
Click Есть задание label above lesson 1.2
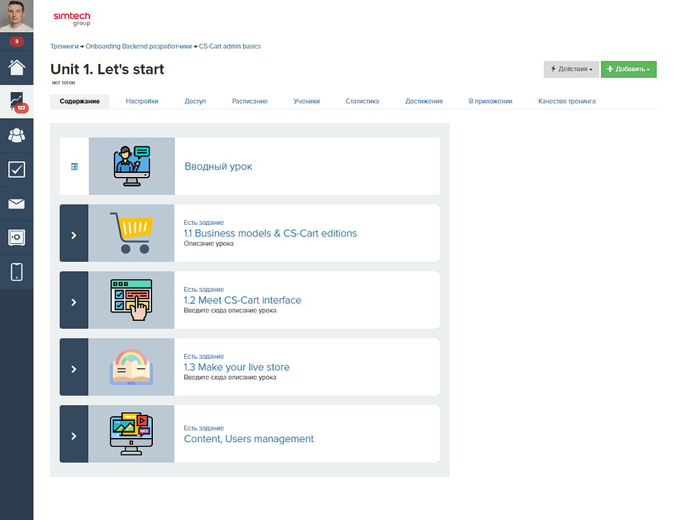click(x=203, y=289)
